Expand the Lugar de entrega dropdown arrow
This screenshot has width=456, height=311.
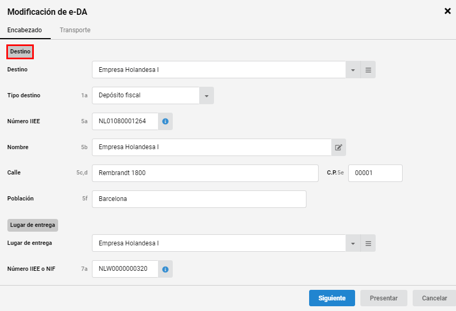353,243
